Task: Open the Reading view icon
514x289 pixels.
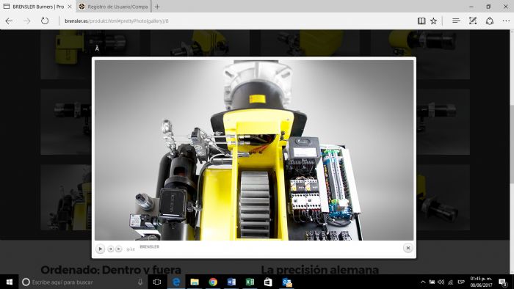Action: (421, 21)
